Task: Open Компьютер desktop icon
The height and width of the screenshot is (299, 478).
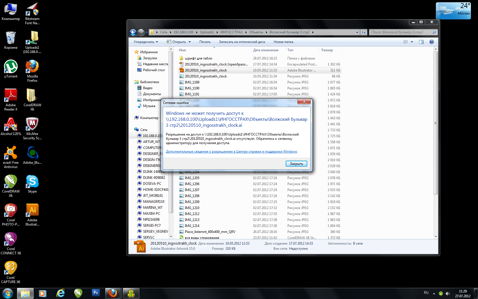Action: click(11, 11)
